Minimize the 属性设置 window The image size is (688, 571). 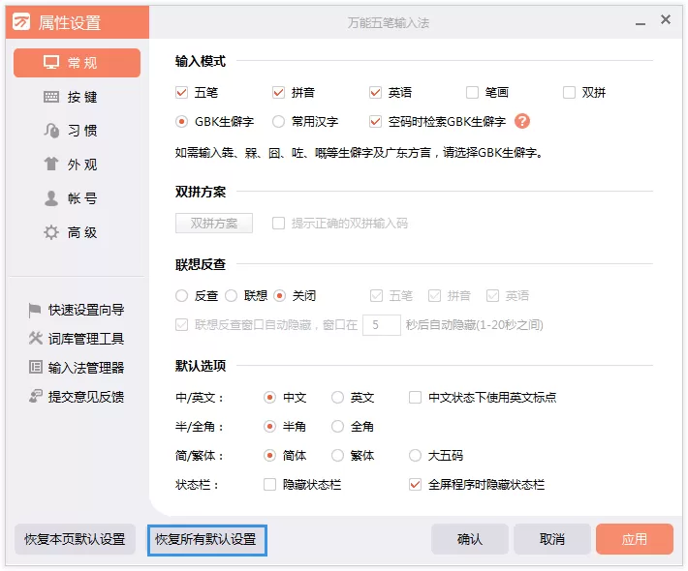pos(641,23)
